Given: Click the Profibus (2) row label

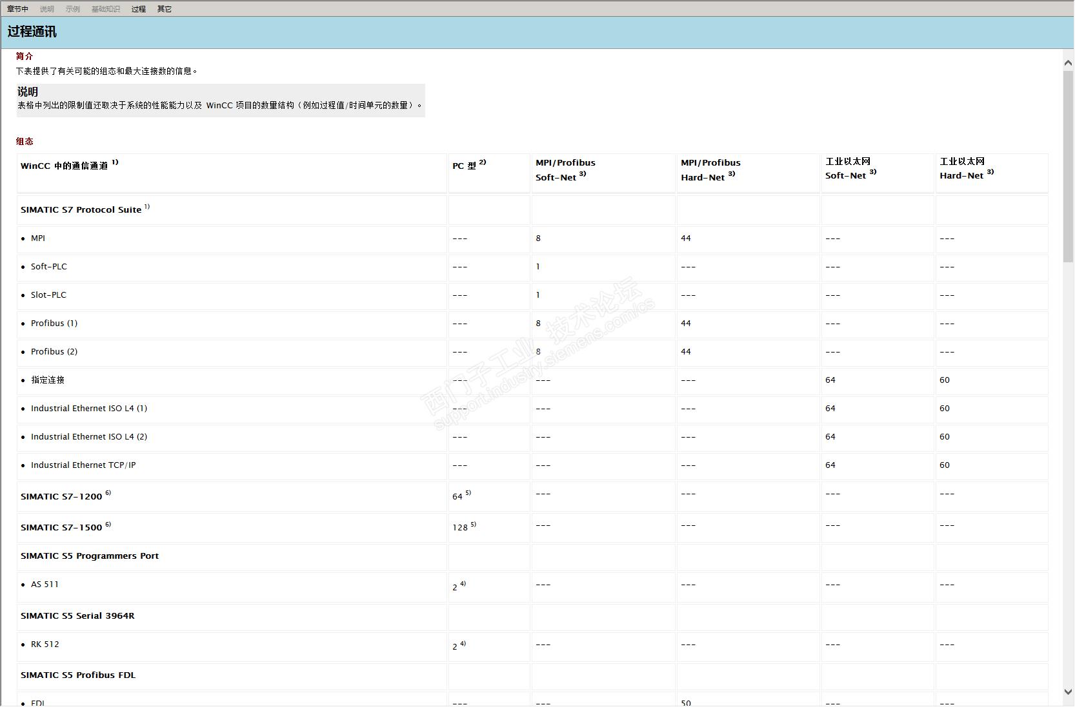Looking at the screenshot, I should point(54,352).
